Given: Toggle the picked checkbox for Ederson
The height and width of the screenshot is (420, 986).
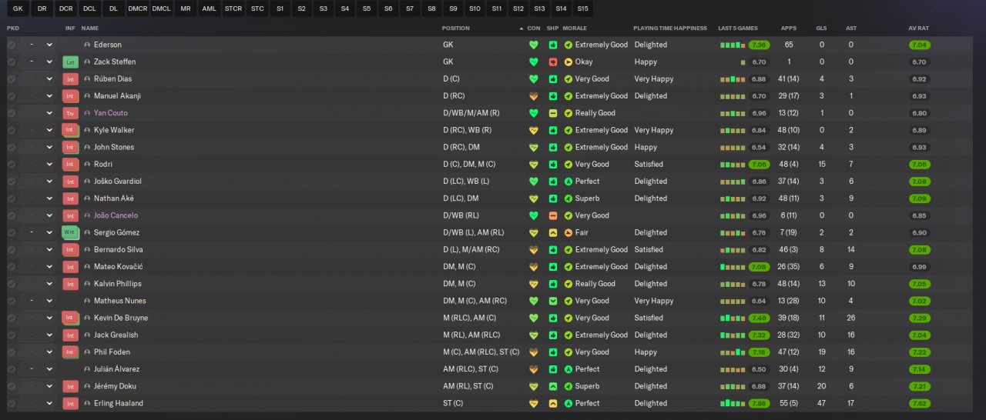Looking at the screenshot, I should click(11, 45).
